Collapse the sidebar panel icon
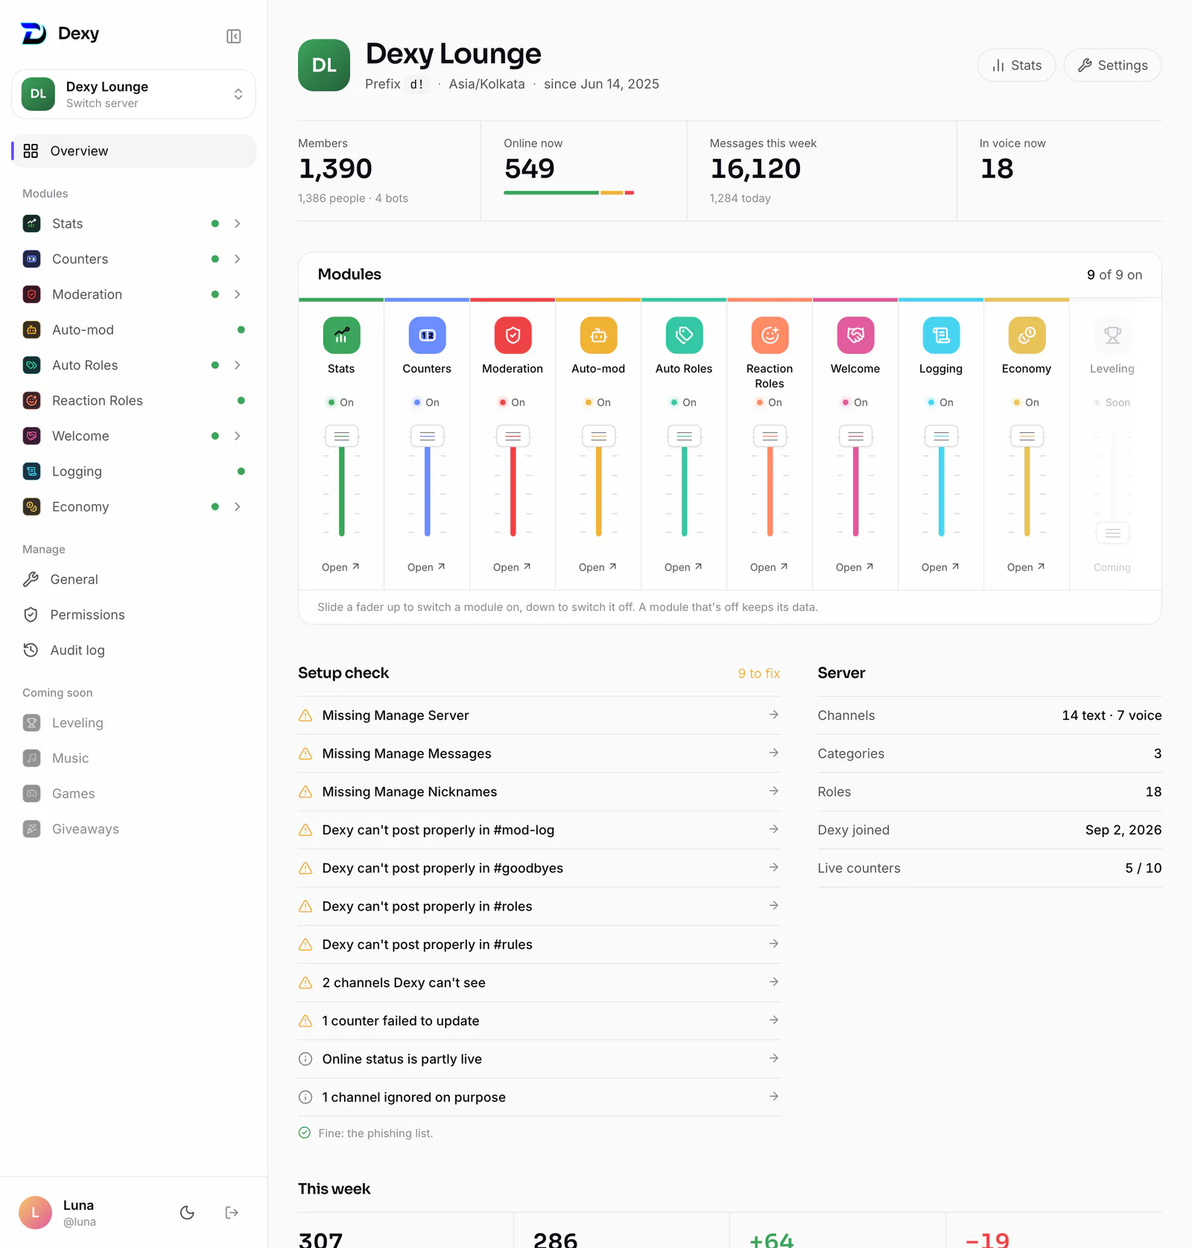The width and height of the screenshot is (1192, 1248). [x=233, y=37]
